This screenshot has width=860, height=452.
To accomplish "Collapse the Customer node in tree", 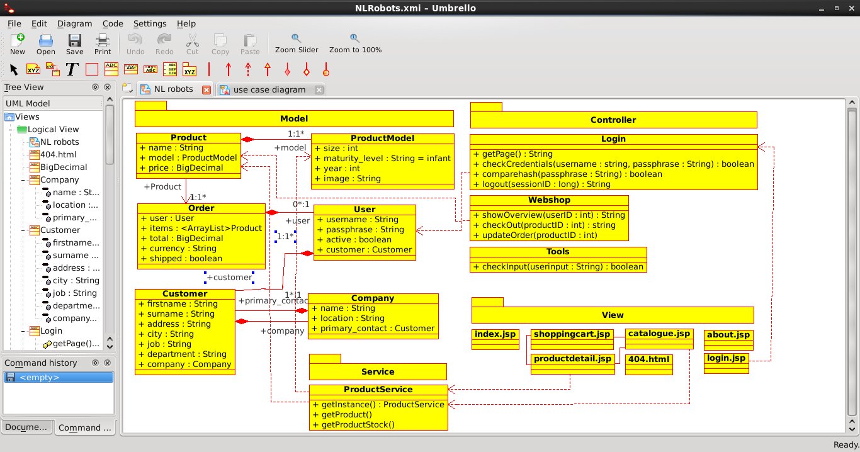I will click(23, 230).
